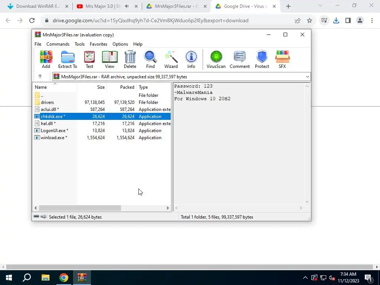The image size is (380, 285).
Task: Reload the page
Action: coord(32,21)
